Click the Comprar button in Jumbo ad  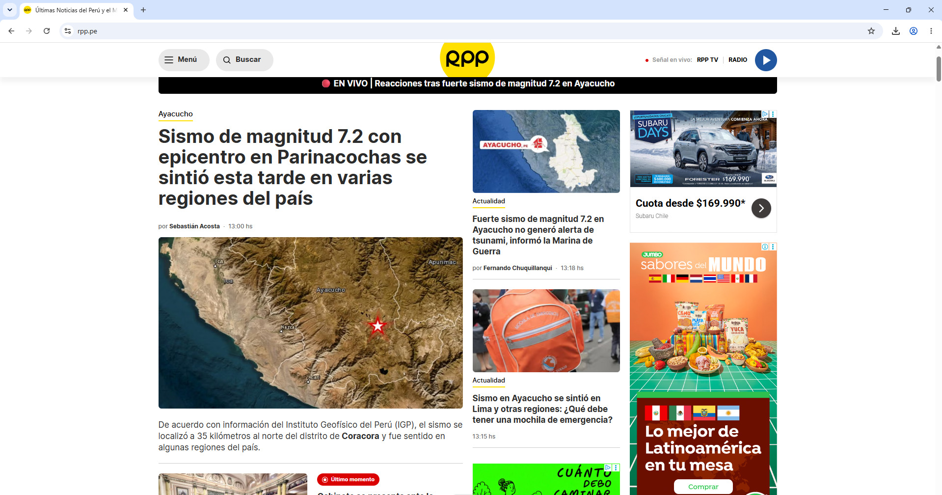(x=703, y=487)
